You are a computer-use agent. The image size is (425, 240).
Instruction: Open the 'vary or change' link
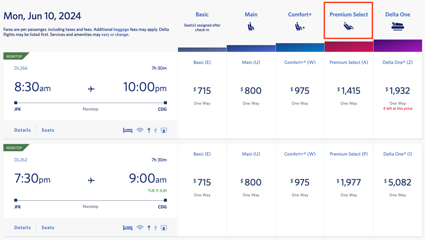point(115,34)
